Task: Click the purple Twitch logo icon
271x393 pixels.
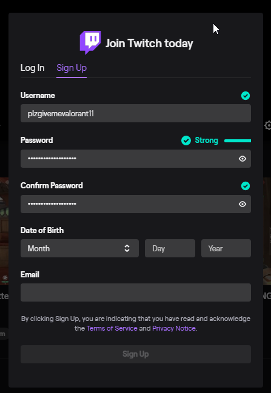Action: click(x=90, y=42)
